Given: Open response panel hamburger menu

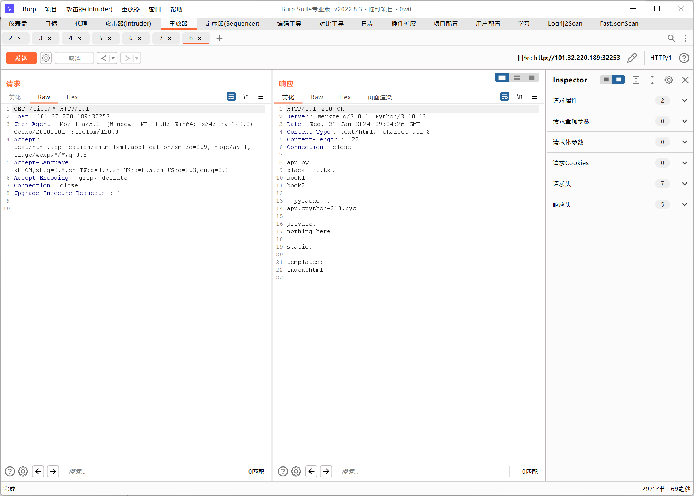Looking at the screenshot, I should (535, 96).
